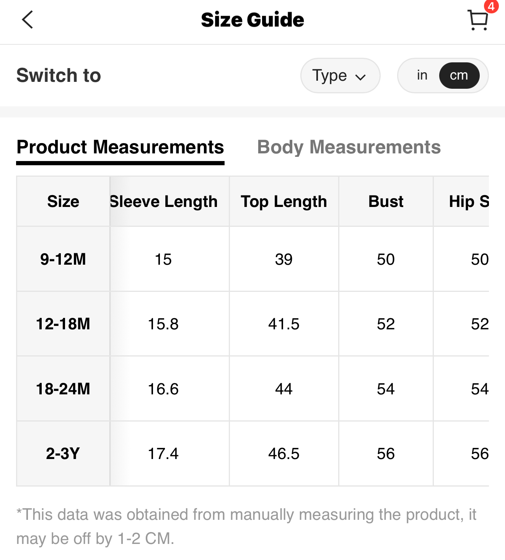
Task: Tap the red cart badge showing 4
Action: click(491, 6)
